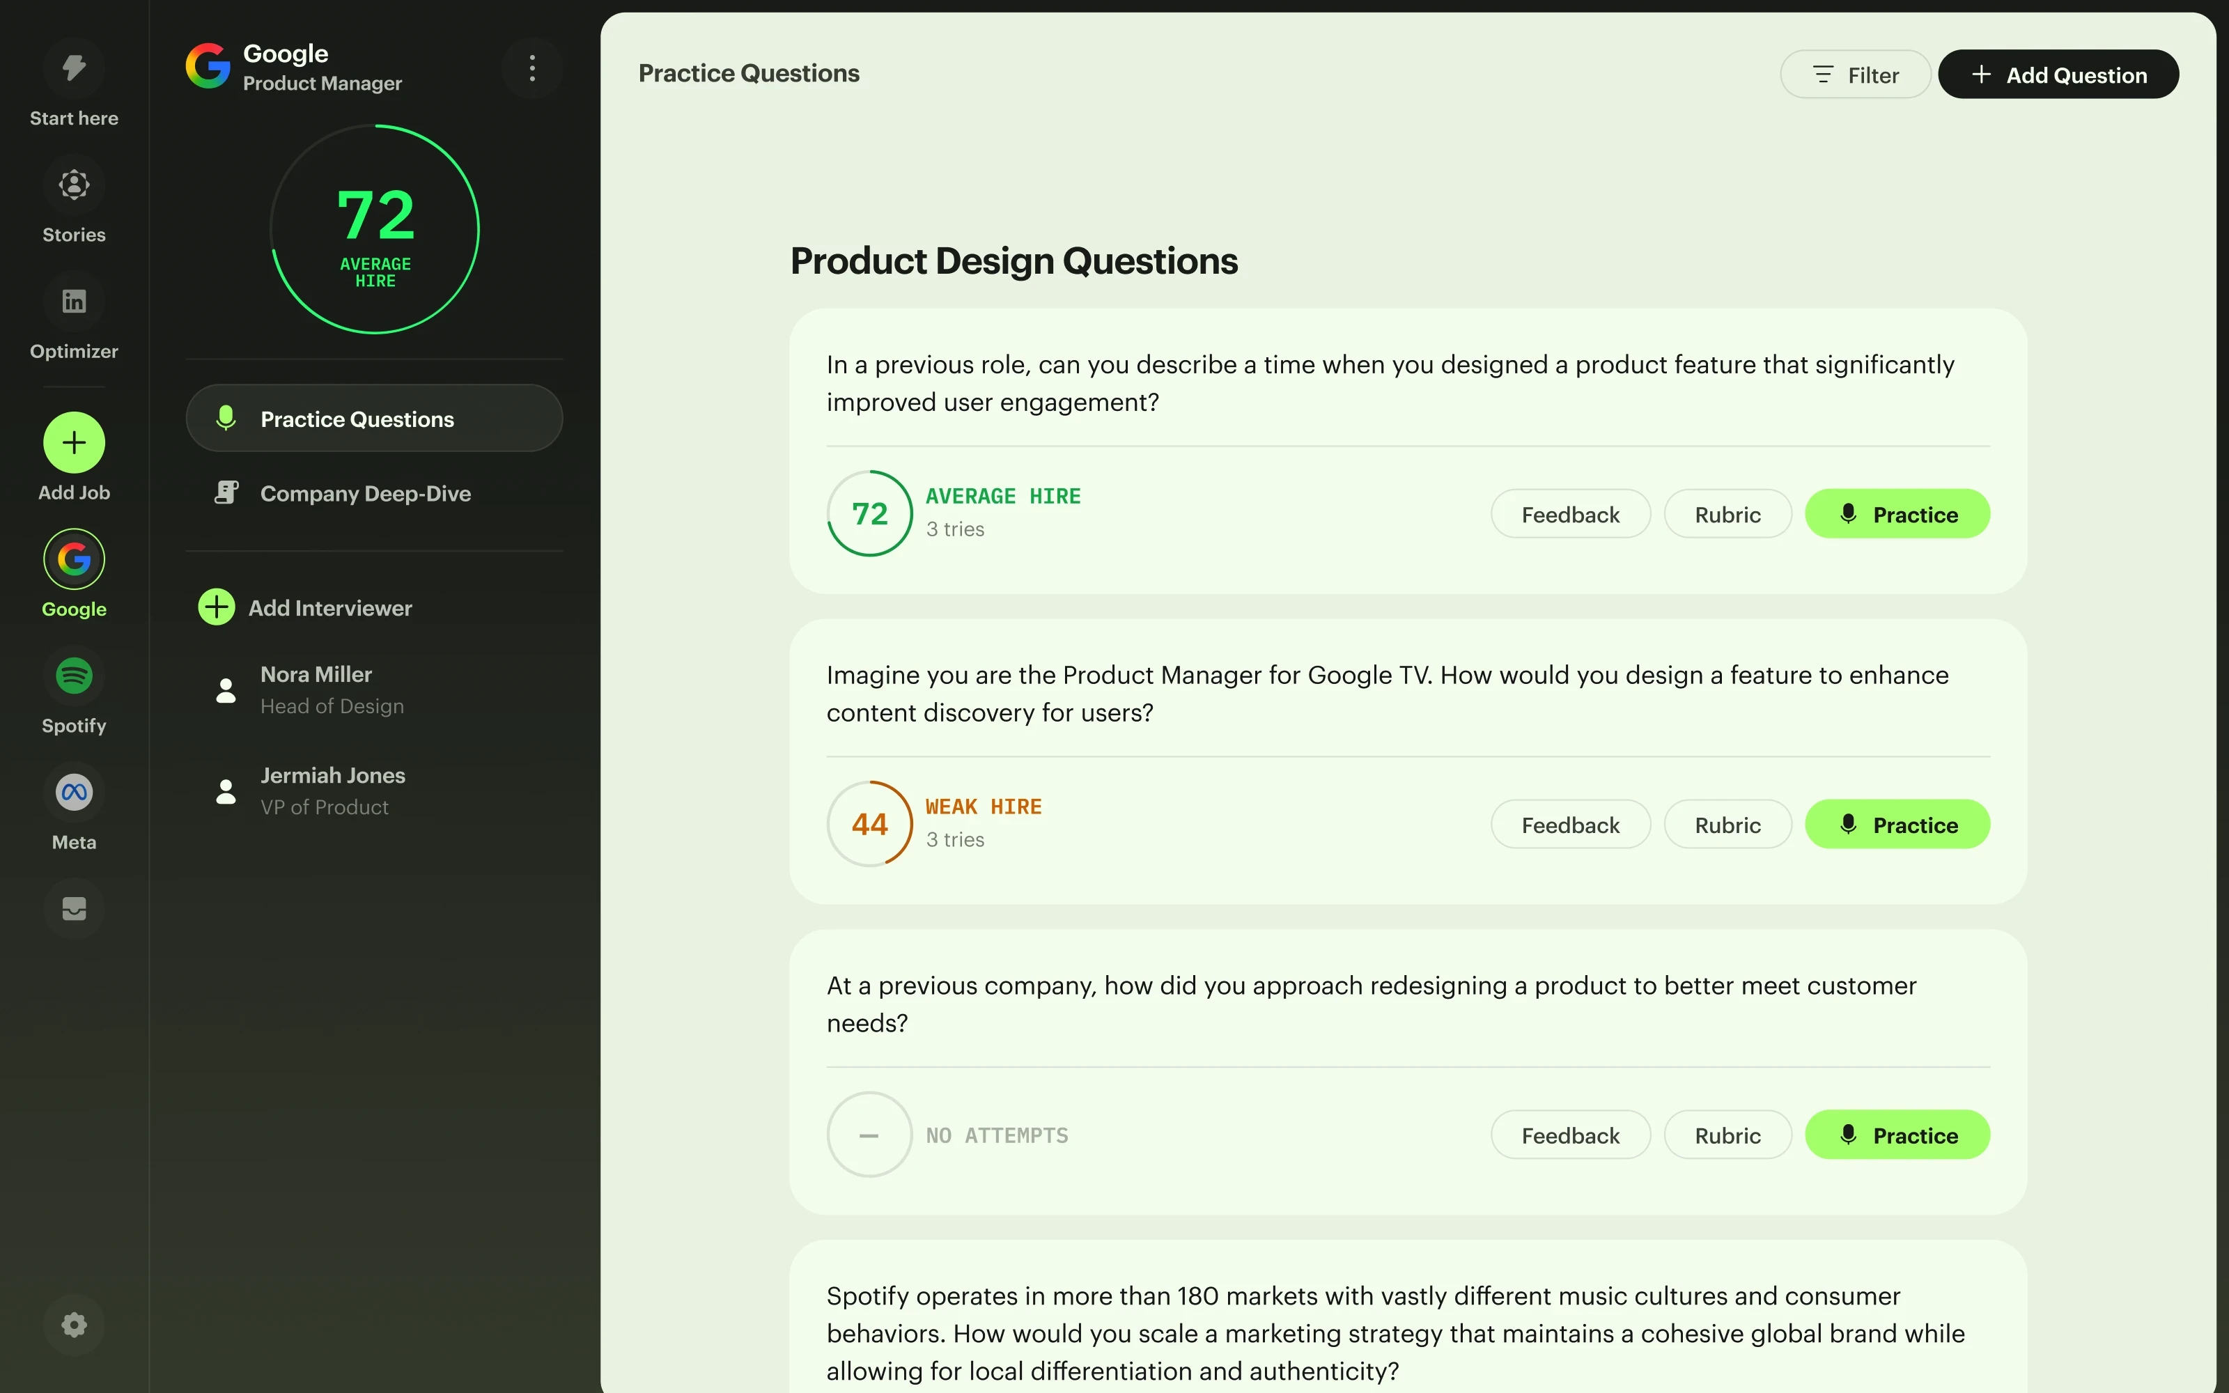Click the green Add Job plus icon

tap(74, 442)
